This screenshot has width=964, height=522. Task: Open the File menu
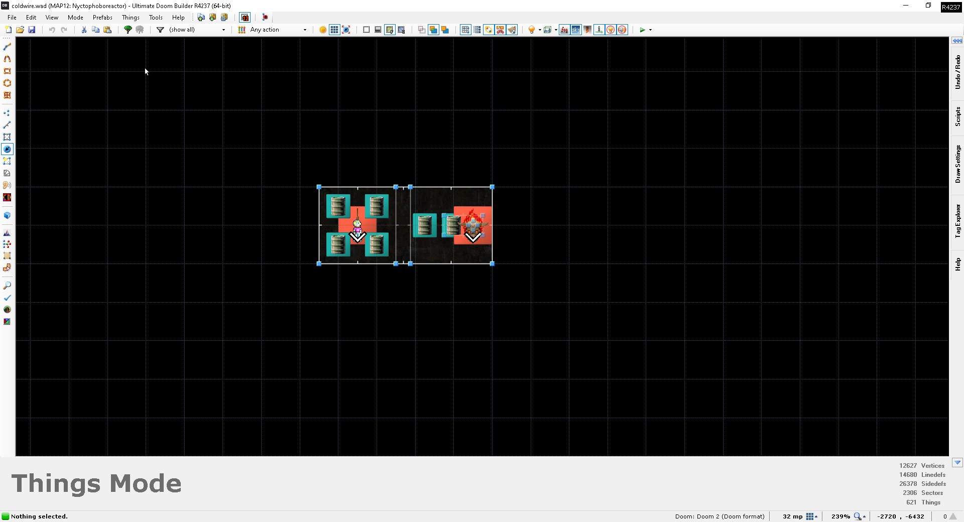pyautogui.click(x=12, y=17)
